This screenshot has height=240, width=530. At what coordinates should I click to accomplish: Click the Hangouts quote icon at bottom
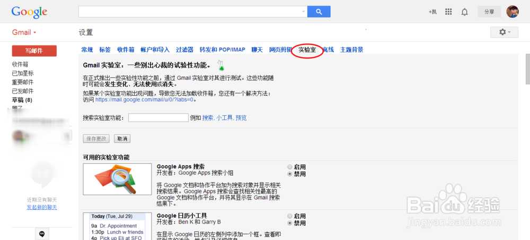point(42,234)
